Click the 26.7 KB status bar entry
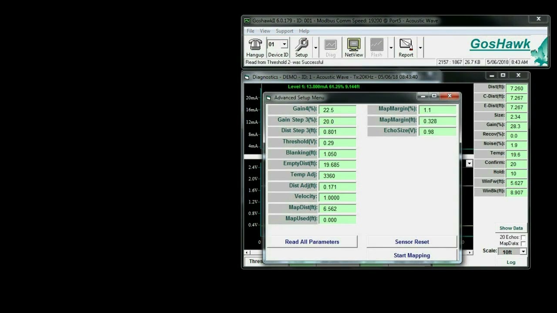The image size is (557, 313). [472, 62]
